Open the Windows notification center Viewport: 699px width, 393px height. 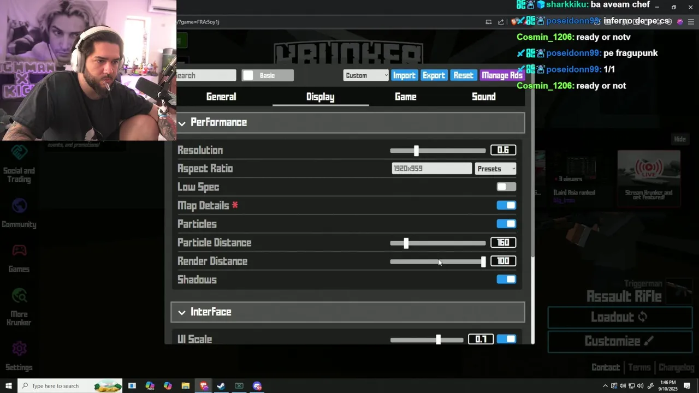(x=687, y=386)
